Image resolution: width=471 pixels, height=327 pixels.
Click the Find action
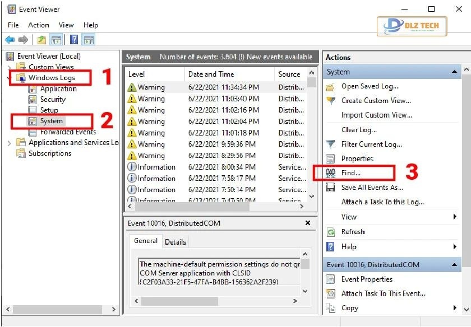(351, 173)
